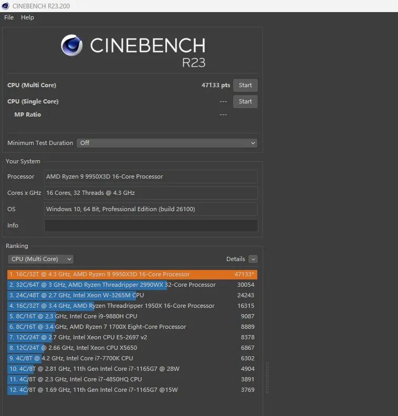
Task: Click the MP Ratio label
Action: pyautogui.click(x=28, y=115)
